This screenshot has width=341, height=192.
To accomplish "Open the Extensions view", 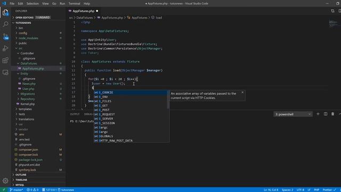I will (x=5, y=60).
